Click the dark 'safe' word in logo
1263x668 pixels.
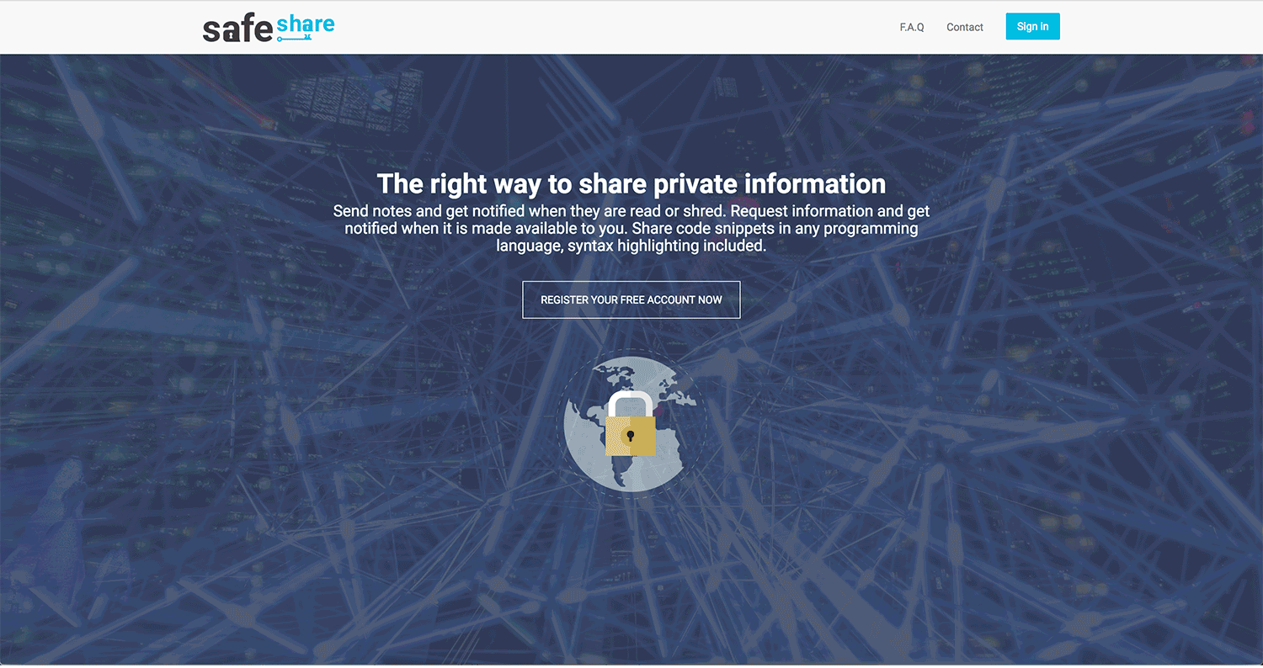click(x=238, y=29)
